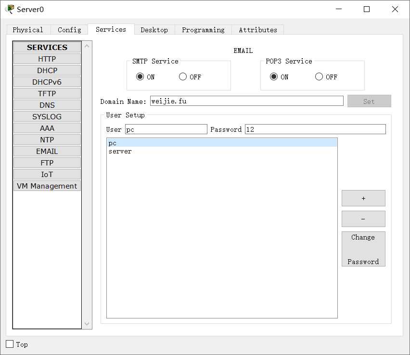
Task: Open the AAA service page
Action: click(47, 128)
